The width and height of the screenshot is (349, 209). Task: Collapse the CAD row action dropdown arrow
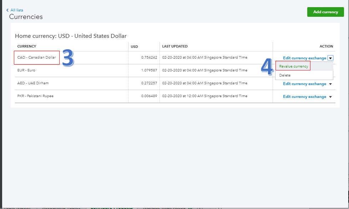pyautogui.click(x=330, y=58)
